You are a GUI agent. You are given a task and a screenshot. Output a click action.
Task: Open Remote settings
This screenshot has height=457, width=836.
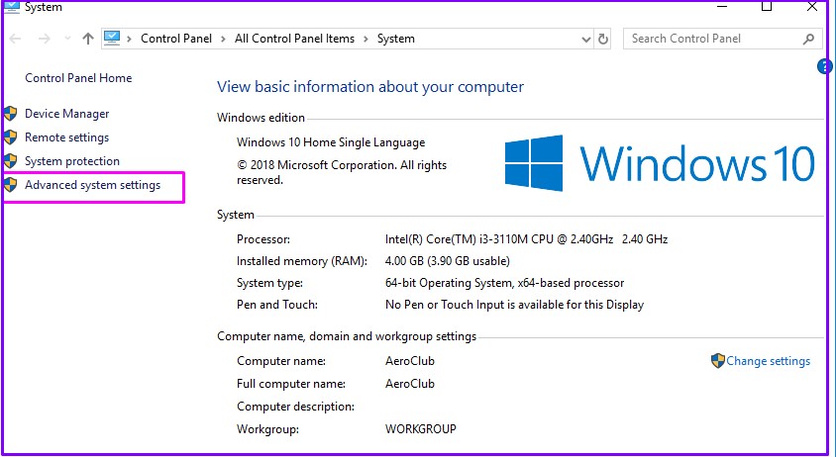[x=66, y=137]
